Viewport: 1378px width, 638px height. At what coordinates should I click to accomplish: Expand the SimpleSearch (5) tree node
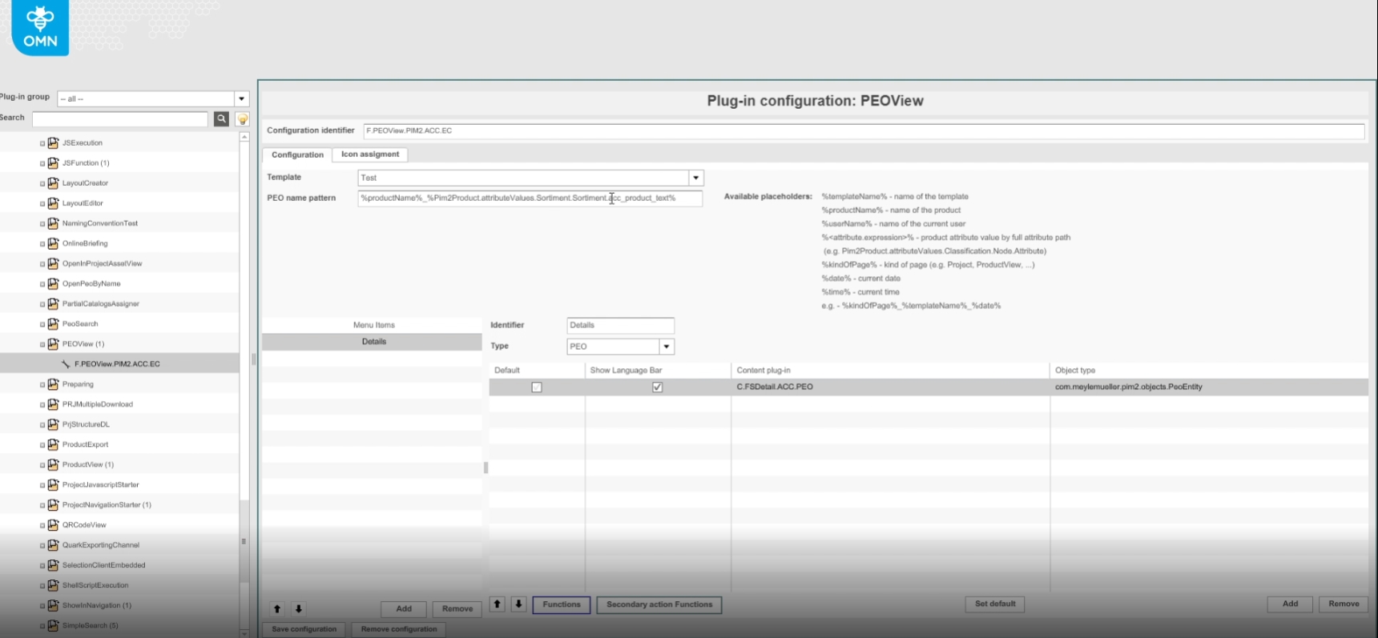point(42,626)
